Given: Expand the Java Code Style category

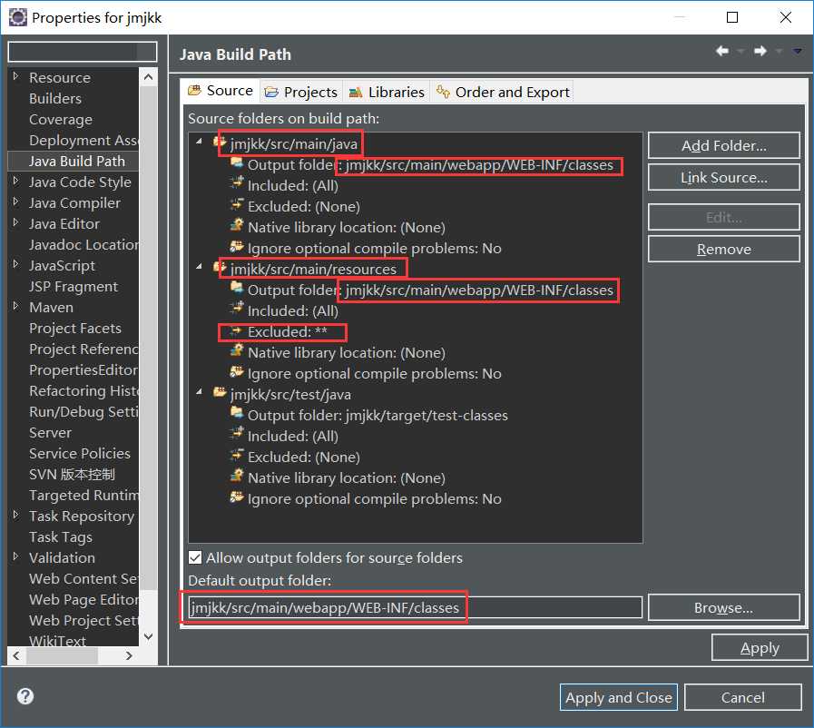Looking at the screenshot, I should tap(16, 181).
